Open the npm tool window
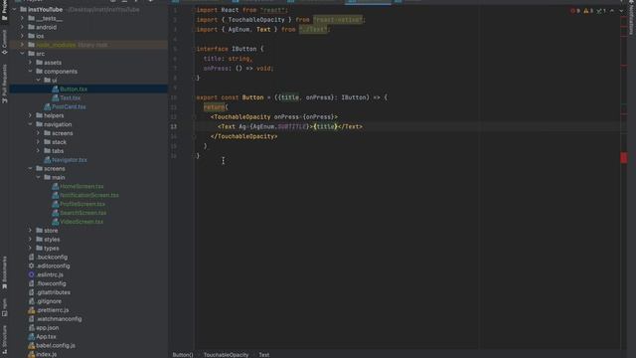 click(x=4, y=307)
